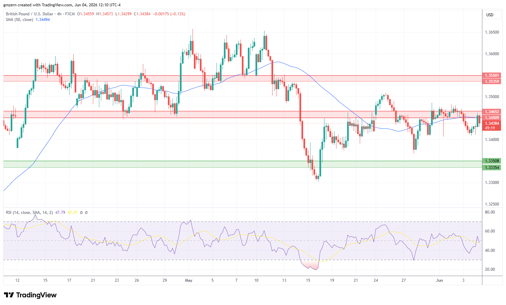Click the 1.35000 price axis tick
This screenshot has width=506, height=305.
tap(492, 97)
